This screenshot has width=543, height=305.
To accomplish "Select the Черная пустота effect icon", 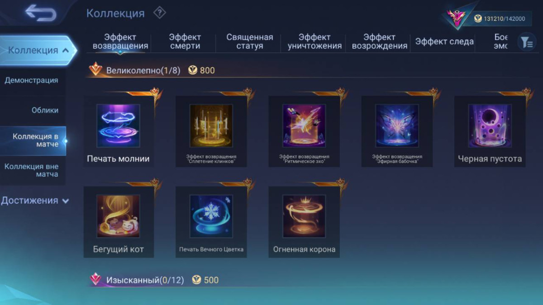I will [x=490, y=126].
